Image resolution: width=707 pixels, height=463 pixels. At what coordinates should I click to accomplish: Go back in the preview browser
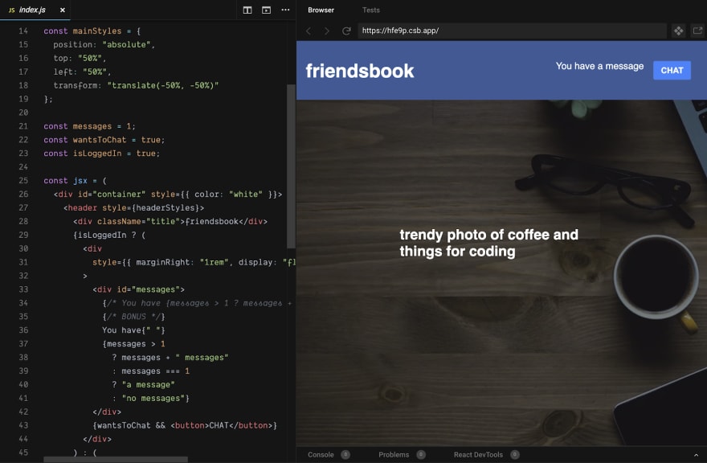pyautogui.click(x=309, y=31)
